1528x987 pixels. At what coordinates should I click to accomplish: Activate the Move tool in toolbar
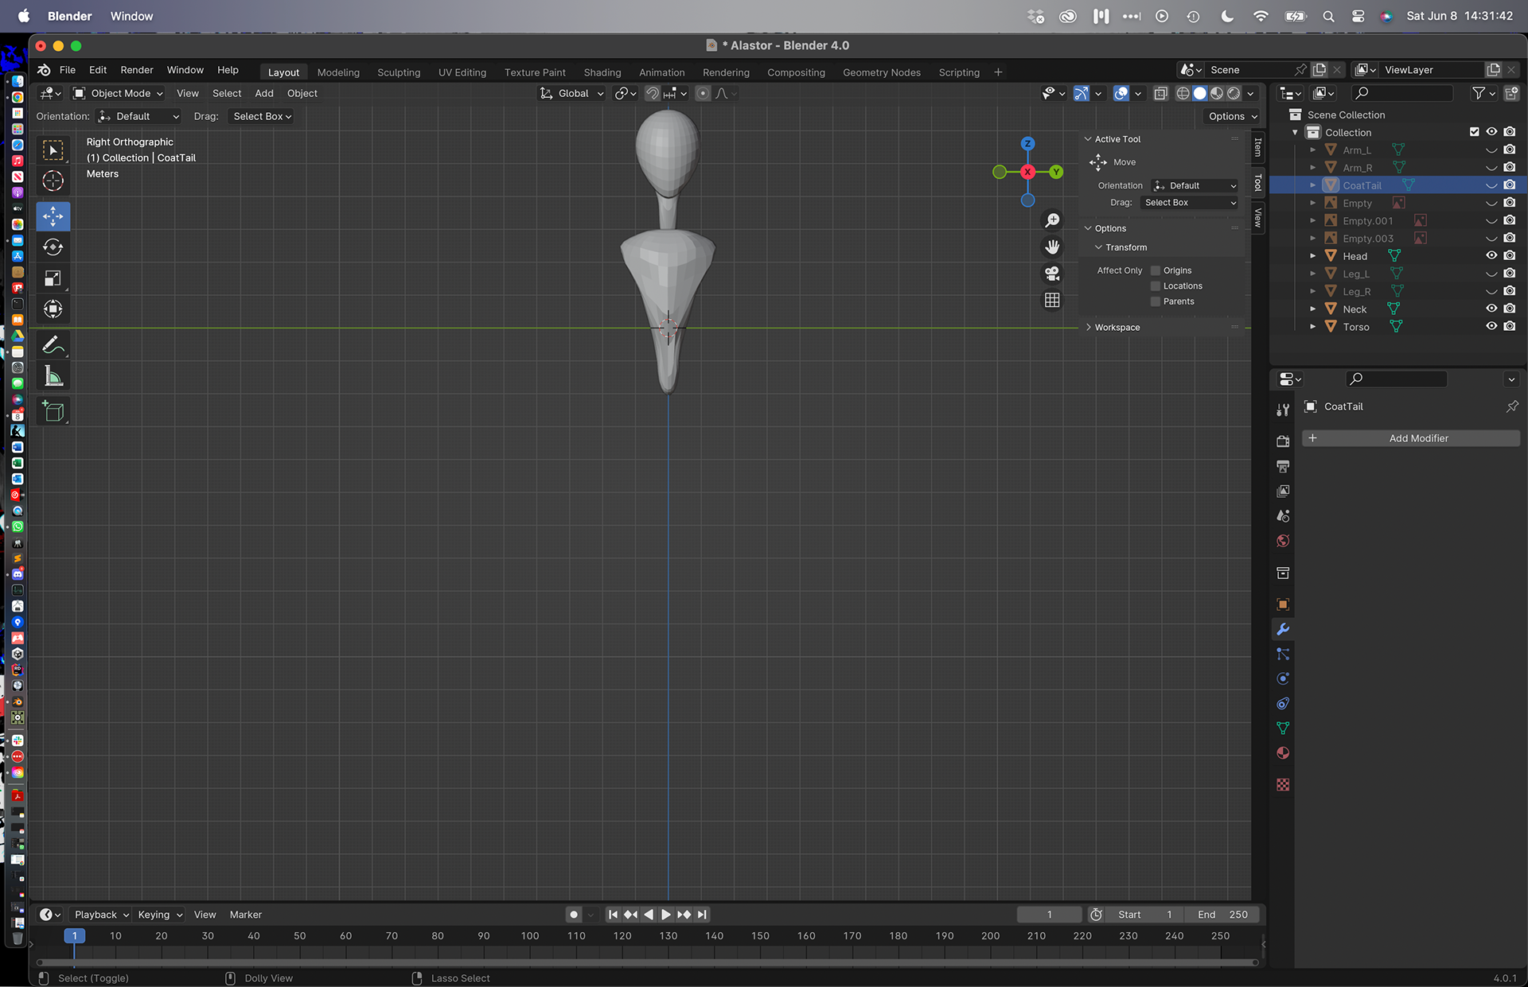[x=53, y=216]
